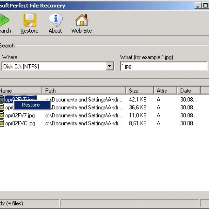209x209 pixels.
Task: Sort the list by the Name column
Action: [20, 91]
